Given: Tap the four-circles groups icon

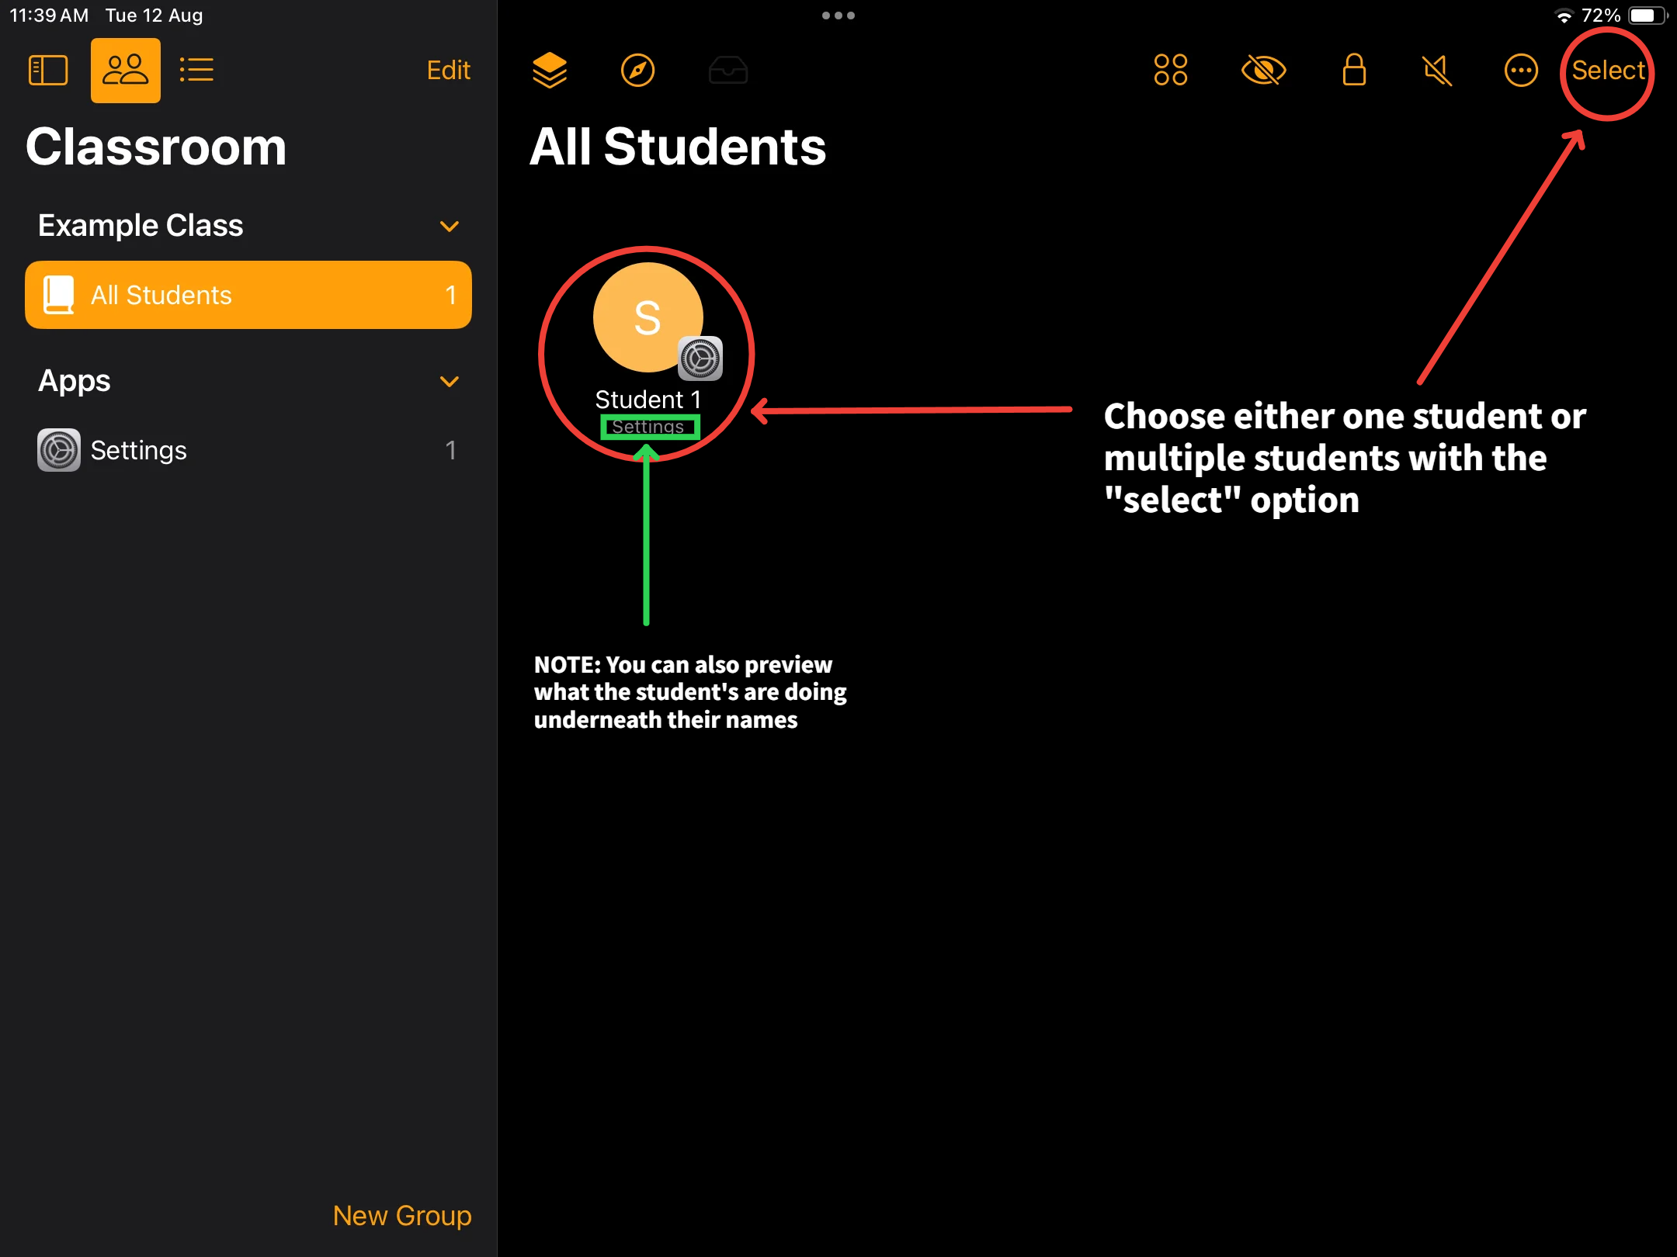Looking at the screenshot, I should [x=1171, y=70].
